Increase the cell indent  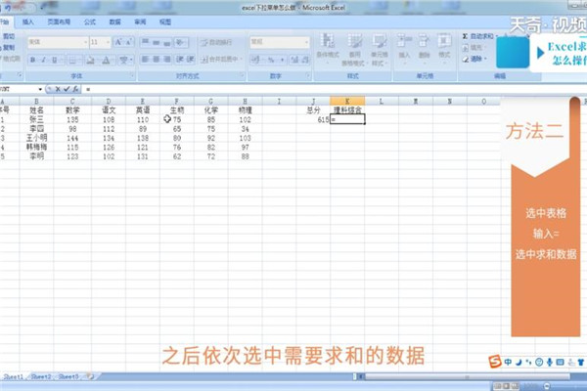[190, 59]
